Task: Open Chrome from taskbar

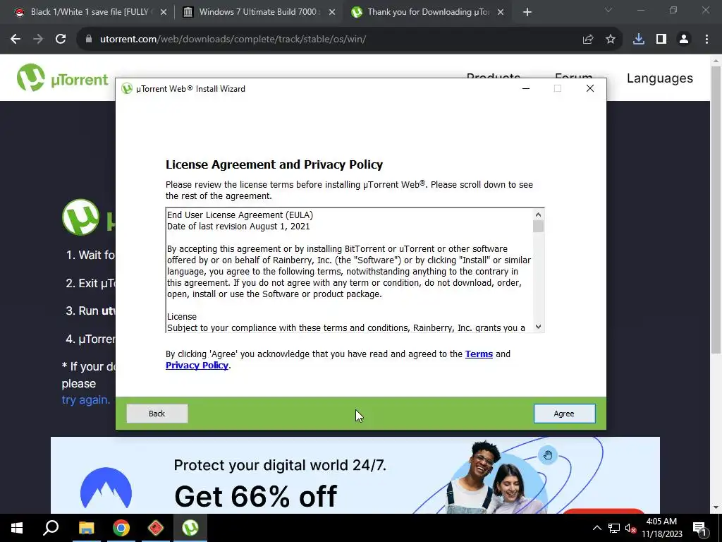Action: pyautogui.click(x=121, y=528)
